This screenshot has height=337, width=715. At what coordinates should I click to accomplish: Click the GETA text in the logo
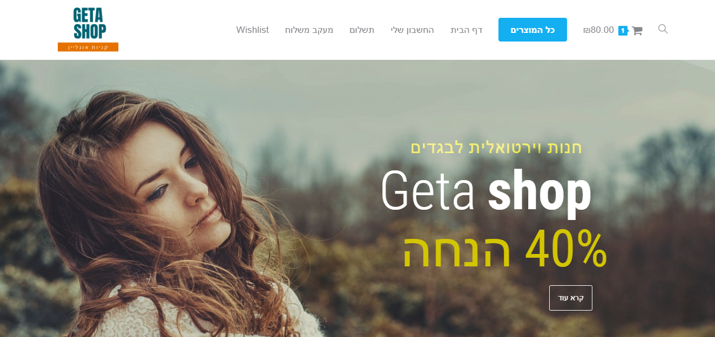pyautogui.click(x=89, y=15)
